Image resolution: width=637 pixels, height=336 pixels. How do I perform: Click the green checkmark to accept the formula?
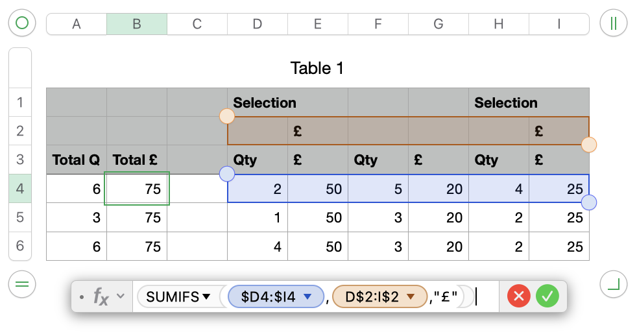pyautogui.click(x=547, y=297)
